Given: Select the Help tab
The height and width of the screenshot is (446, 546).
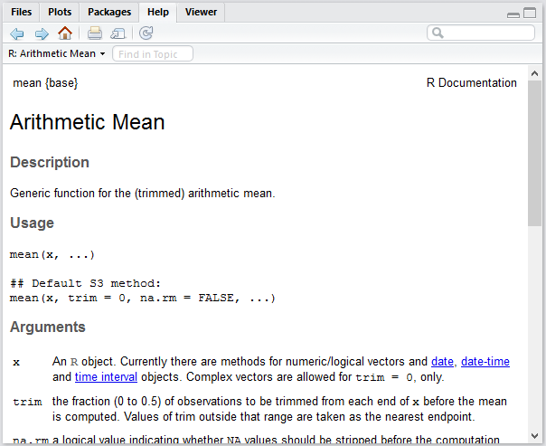Looking at the screenshot, I should coord(157,12).
